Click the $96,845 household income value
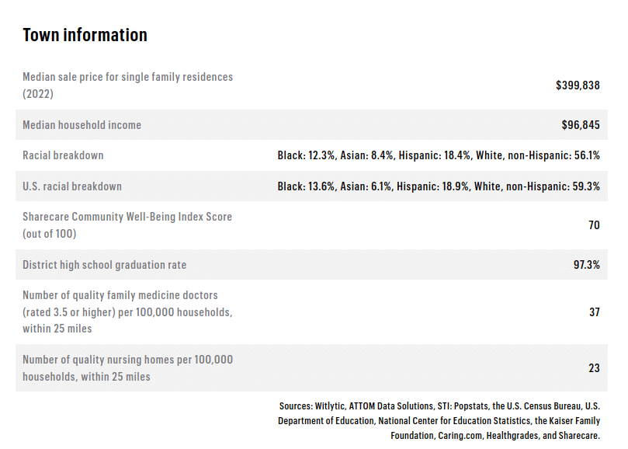 [581, 125]
